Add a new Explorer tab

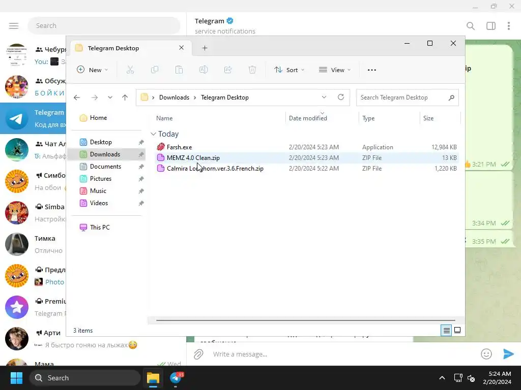coord(205,48)
